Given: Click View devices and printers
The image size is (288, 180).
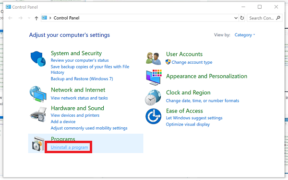Looking at the screenshot, I should pos(75,115).
